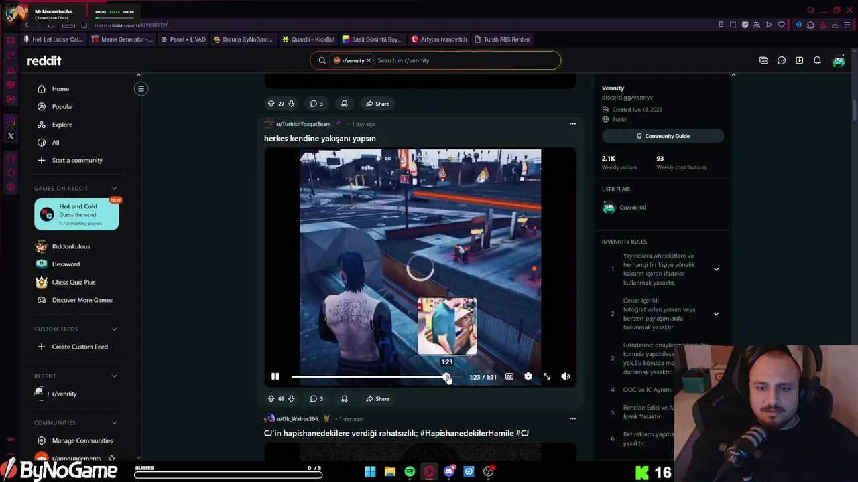This screenshot has height=482, width=858.
Task: Open 'Hell Let Loose Cal...' bookmark
Action: [53, 39]
